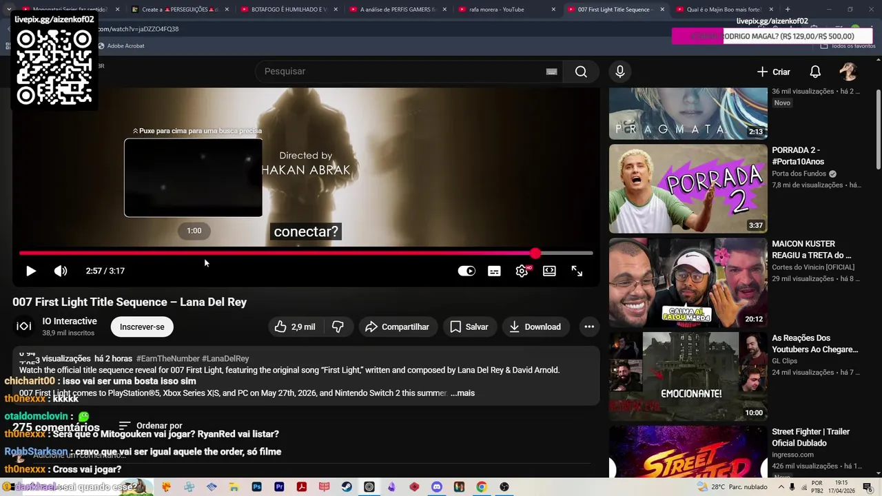This screenshot has height=496, width=882.
Task: Open Discord from the taskbar
Action: click(436, 487)
